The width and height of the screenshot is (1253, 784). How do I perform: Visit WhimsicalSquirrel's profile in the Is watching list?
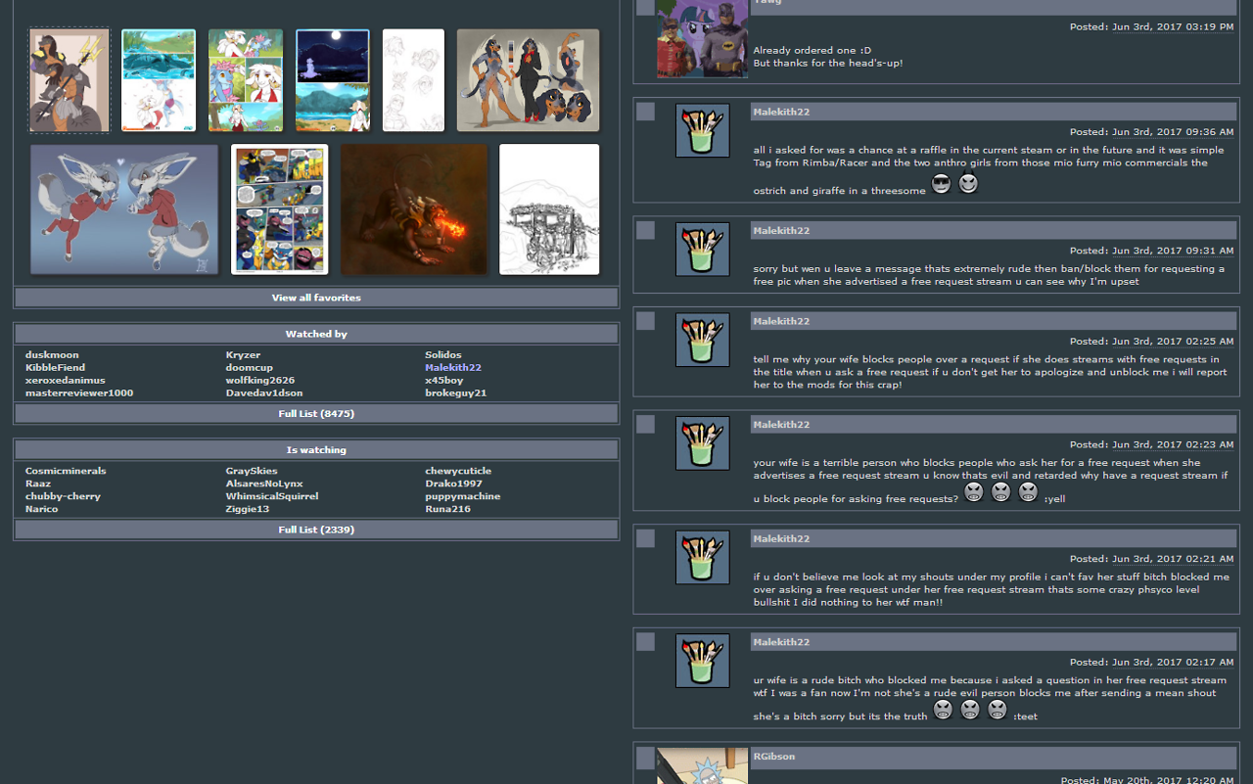click(x=272, y=496)
